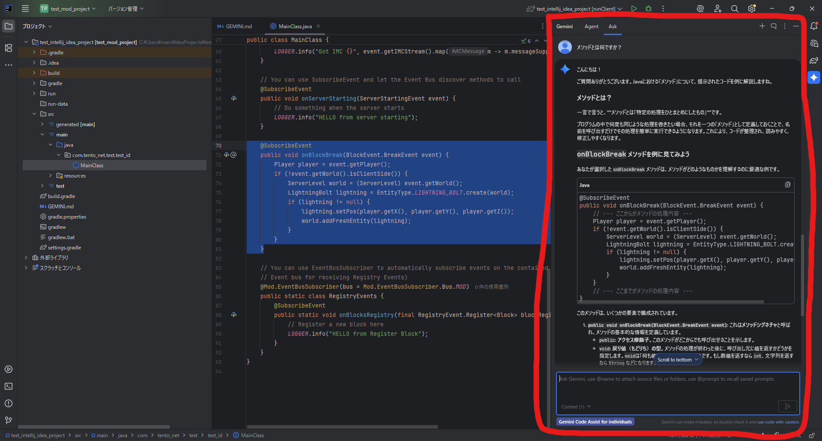Click the Scroll to bottom button

678,360
